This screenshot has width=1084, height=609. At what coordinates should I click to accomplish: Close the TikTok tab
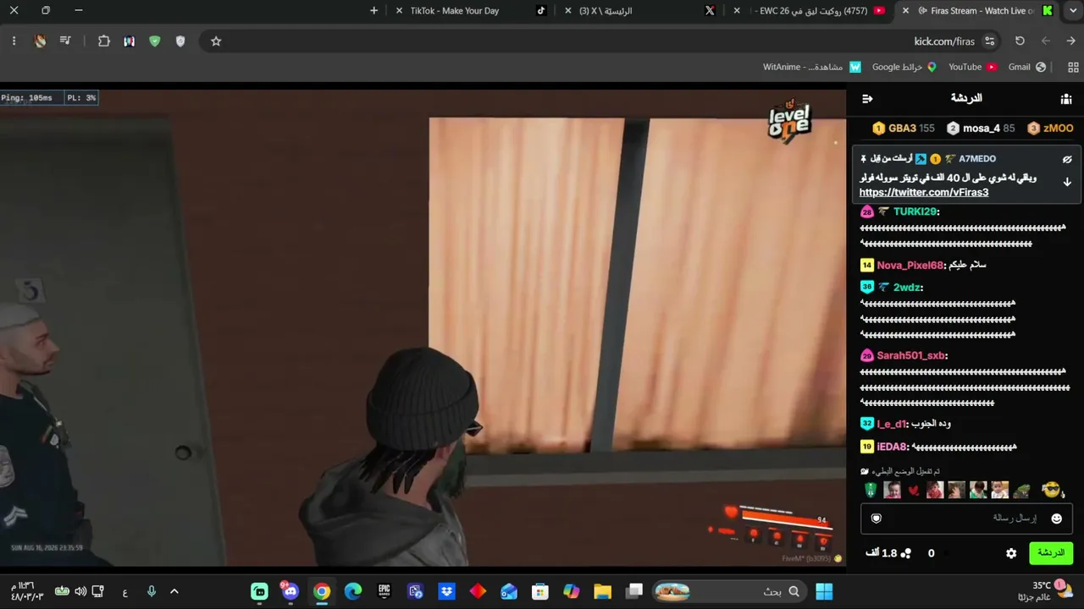[399, 11]
